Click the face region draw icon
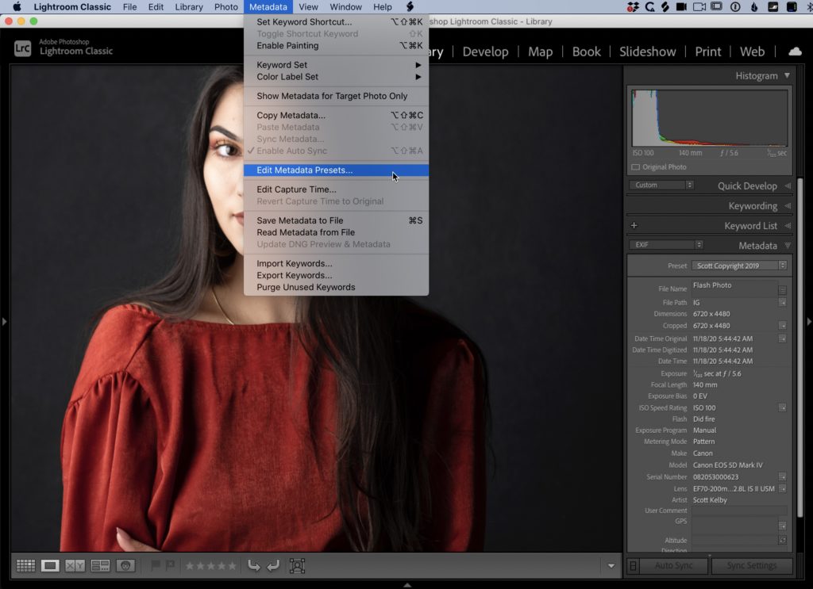Screen dimensions: 813x589 click(297, 565)
